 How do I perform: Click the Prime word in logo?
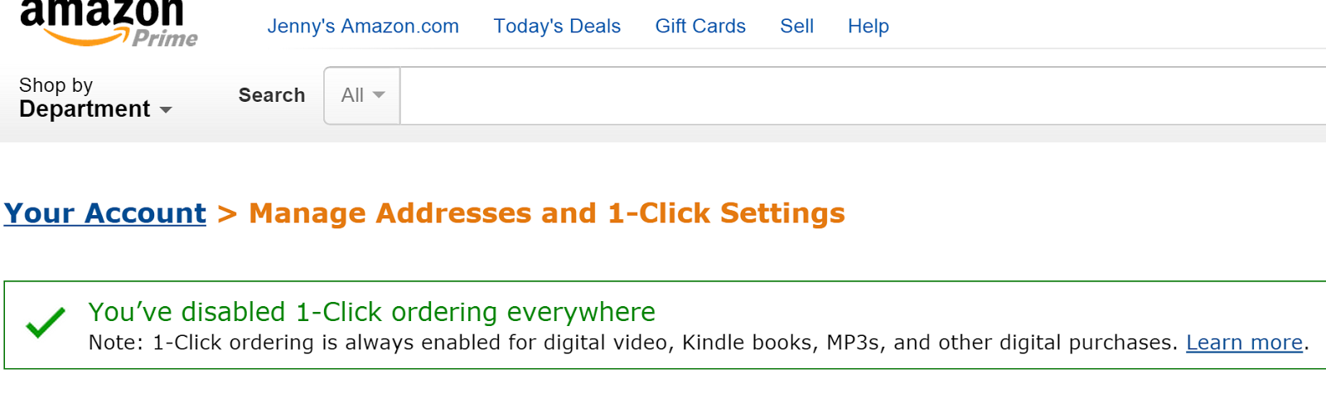coord(165,38)
